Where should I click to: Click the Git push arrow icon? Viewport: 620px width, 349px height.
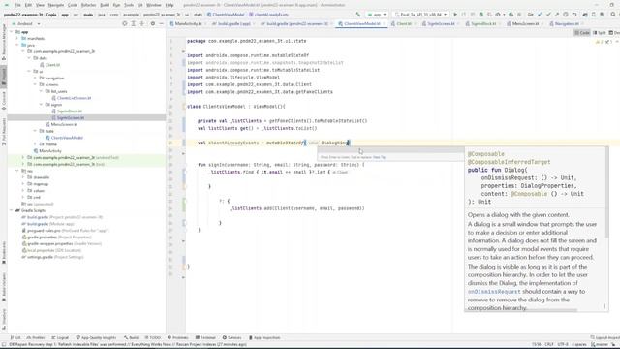[x=557, y=15]
